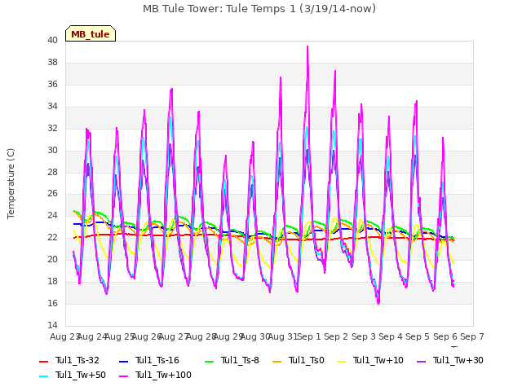Select the Tul1_Tw+10 legend label
Image resolution: width=522 pixels, height=391 pixels.
378,360
